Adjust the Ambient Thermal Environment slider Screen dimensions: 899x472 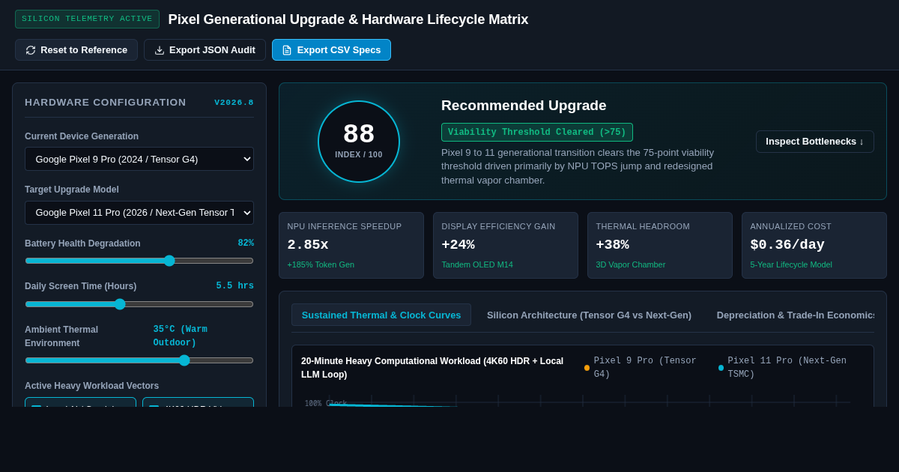(x=139, y=360)
